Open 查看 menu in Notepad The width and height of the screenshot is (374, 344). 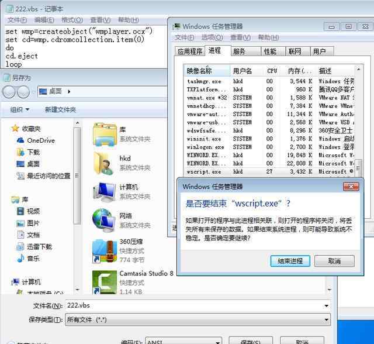pyautogui.click(x=100, y=20)
